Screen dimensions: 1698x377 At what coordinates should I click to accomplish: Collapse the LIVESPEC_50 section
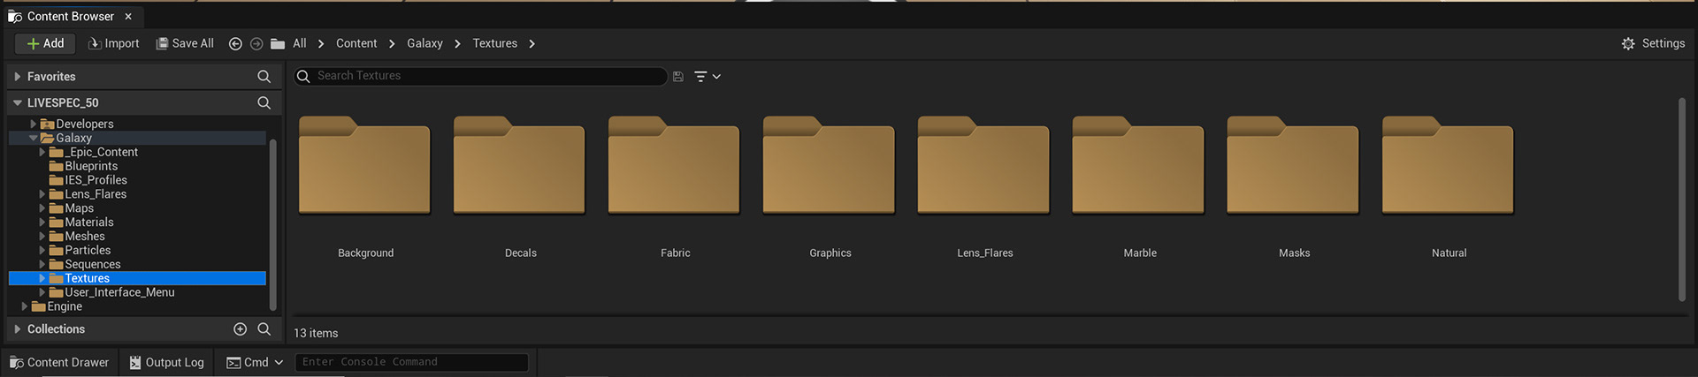(17, 102)
